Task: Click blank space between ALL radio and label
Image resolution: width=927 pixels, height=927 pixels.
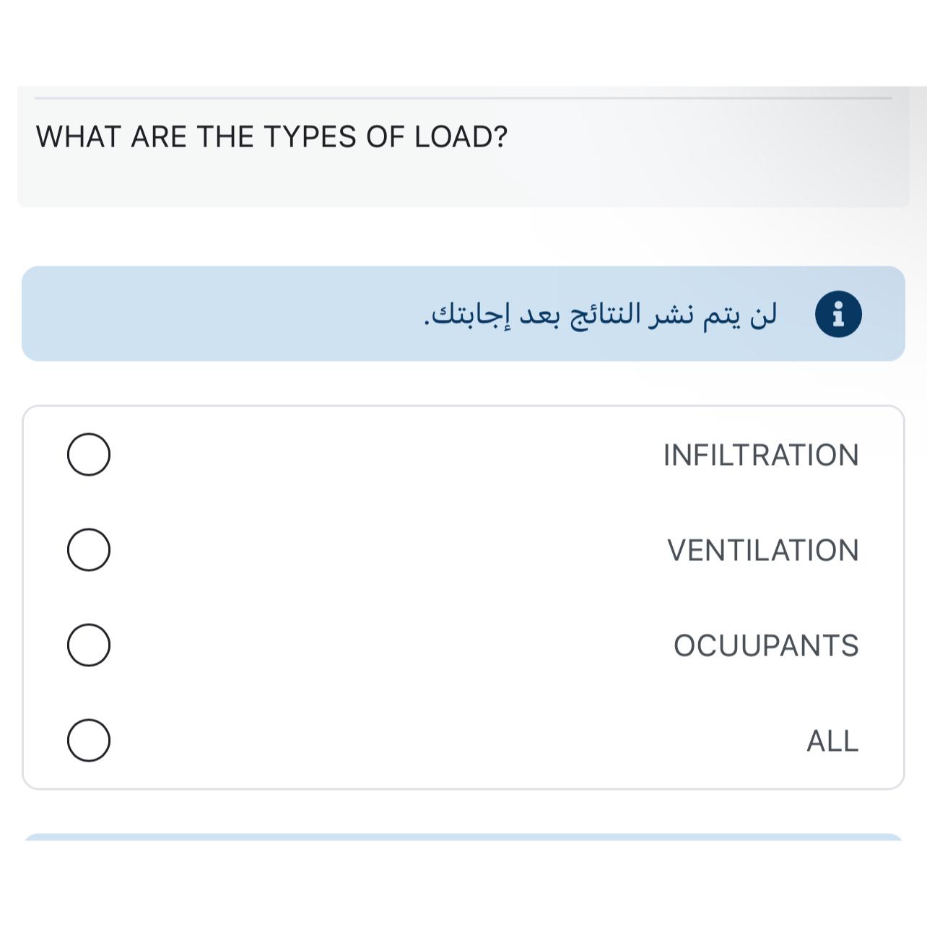Action: 433,740
